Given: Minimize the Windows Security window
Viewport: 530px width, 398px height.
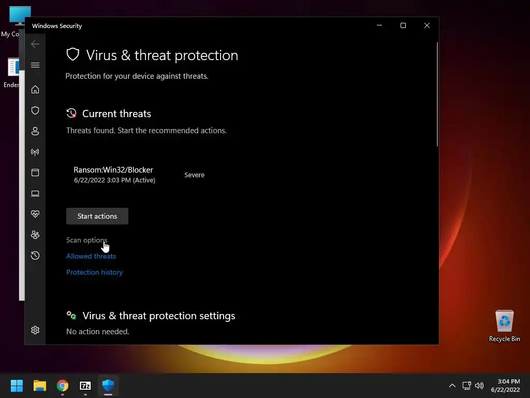Looking at the screenshot, I should (379, 25).
